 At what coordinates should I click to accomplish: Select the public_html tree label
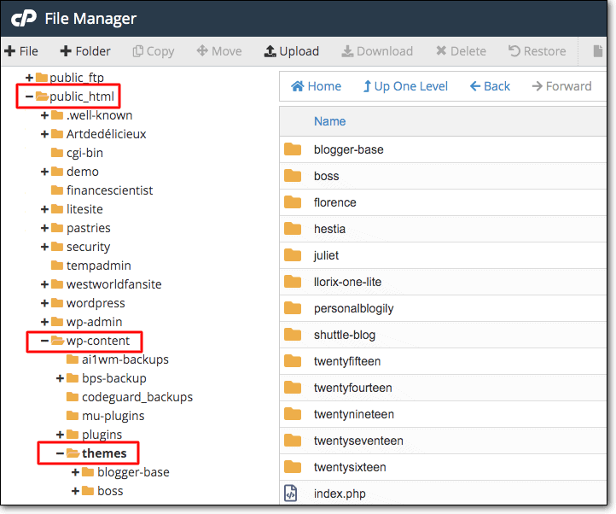(82, 96)
